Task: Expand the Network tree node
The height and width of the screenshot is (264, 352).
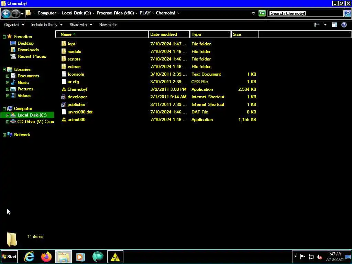Action: click(x=4, y=135)
